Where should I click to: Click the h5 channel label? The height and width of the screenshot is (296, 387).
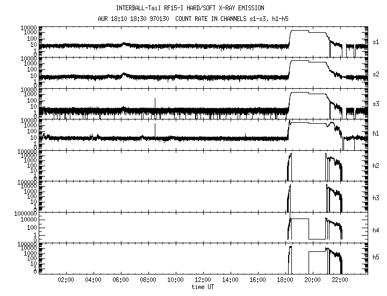click(x=377, y=259)
